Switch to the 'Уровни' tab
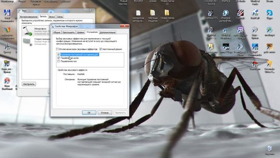 80,32
